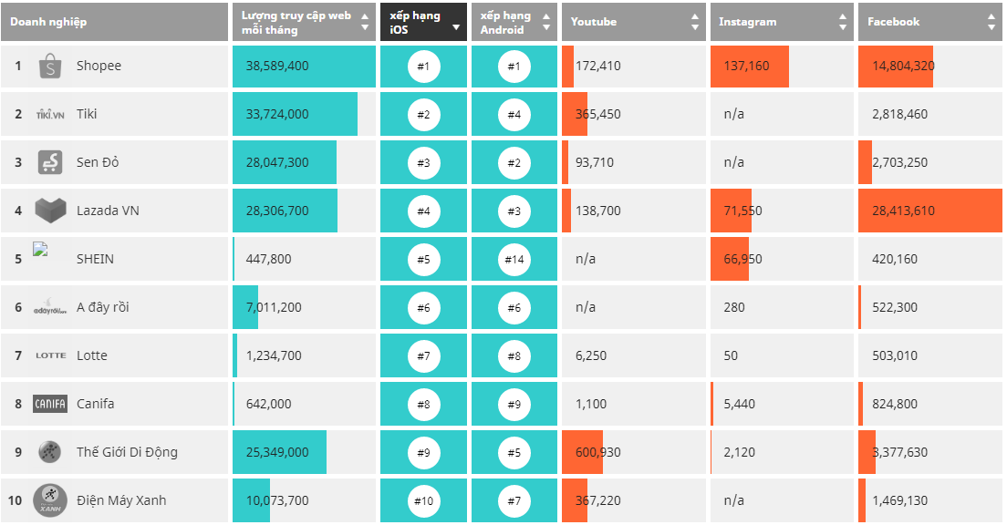The height and width of the screenshot is (525, 1007).
Task: Click the Lazada VN heart logo
Action: 50,211
